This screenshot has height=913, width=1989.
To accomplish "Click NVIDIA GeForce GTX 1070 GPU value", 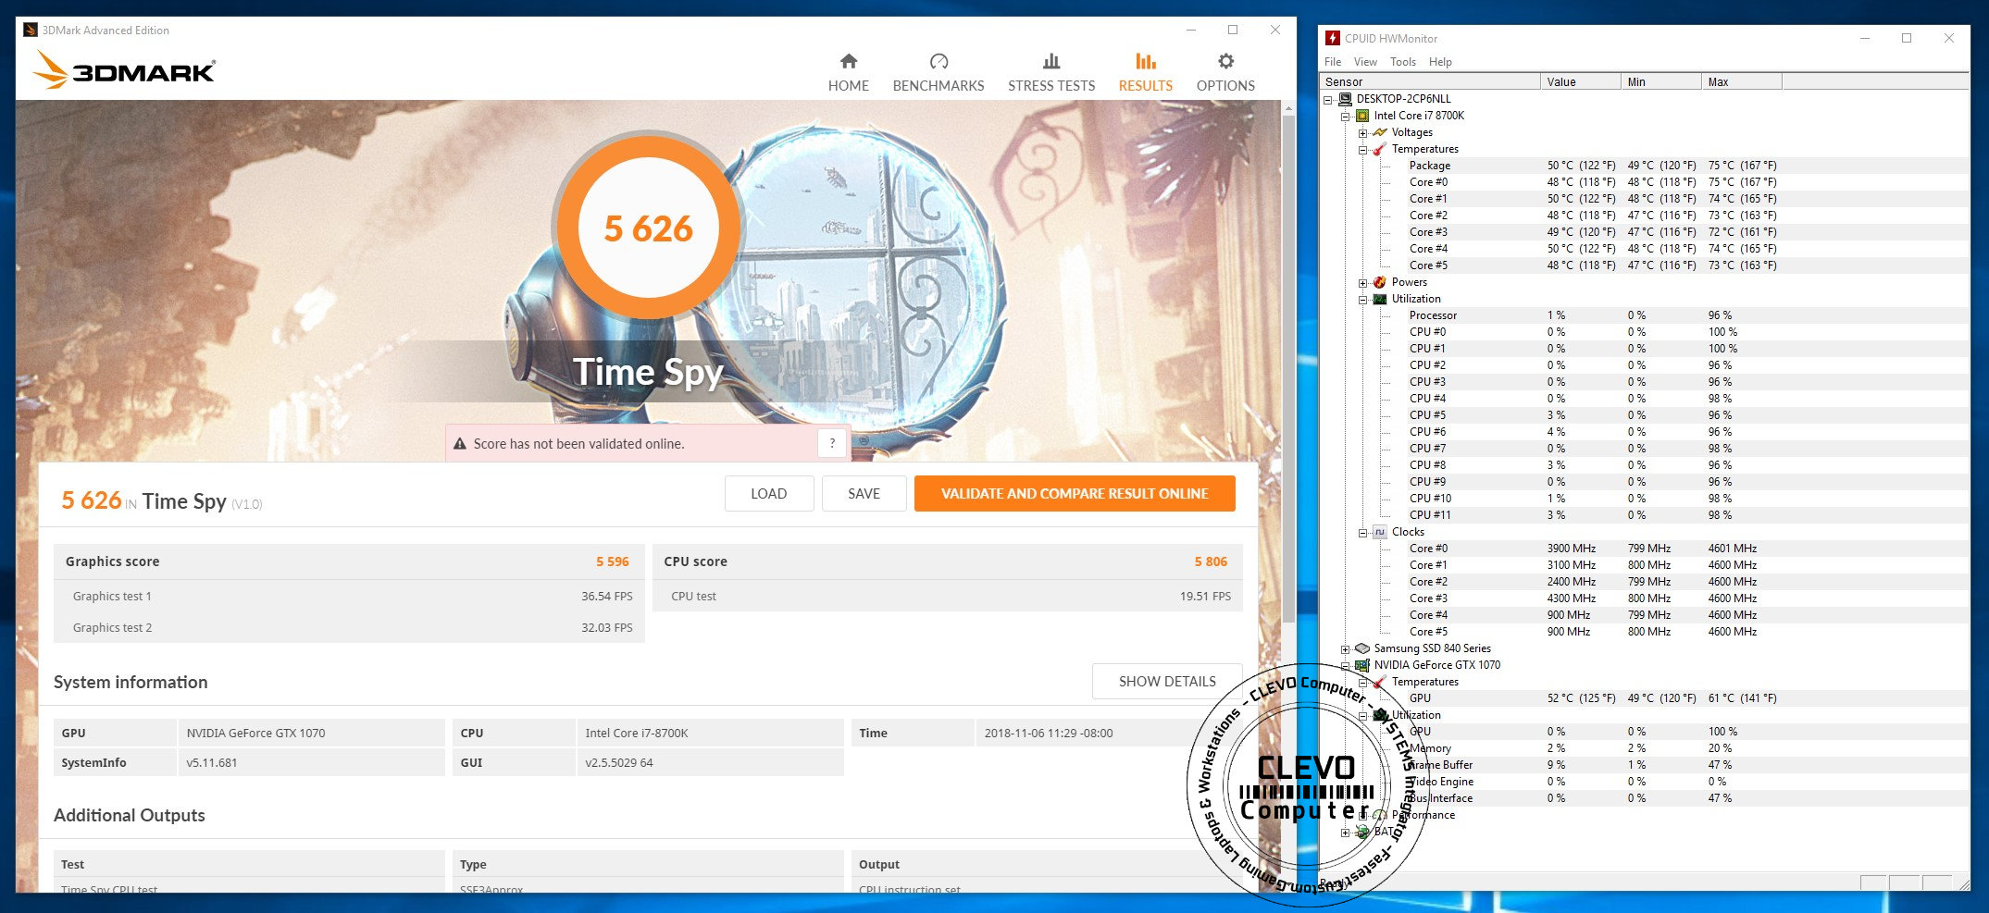I will pos(256,734).
